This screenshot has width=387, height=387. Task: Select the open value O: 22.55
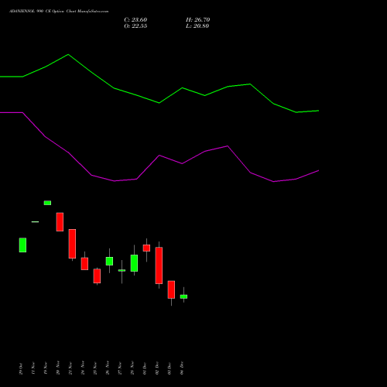coord(135,26)
